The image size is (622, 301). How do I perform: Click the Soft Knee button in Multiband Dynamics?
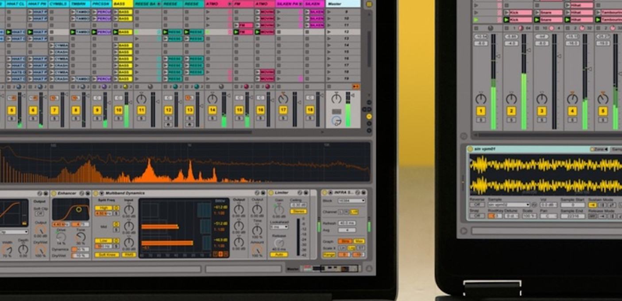click(107, 255)
